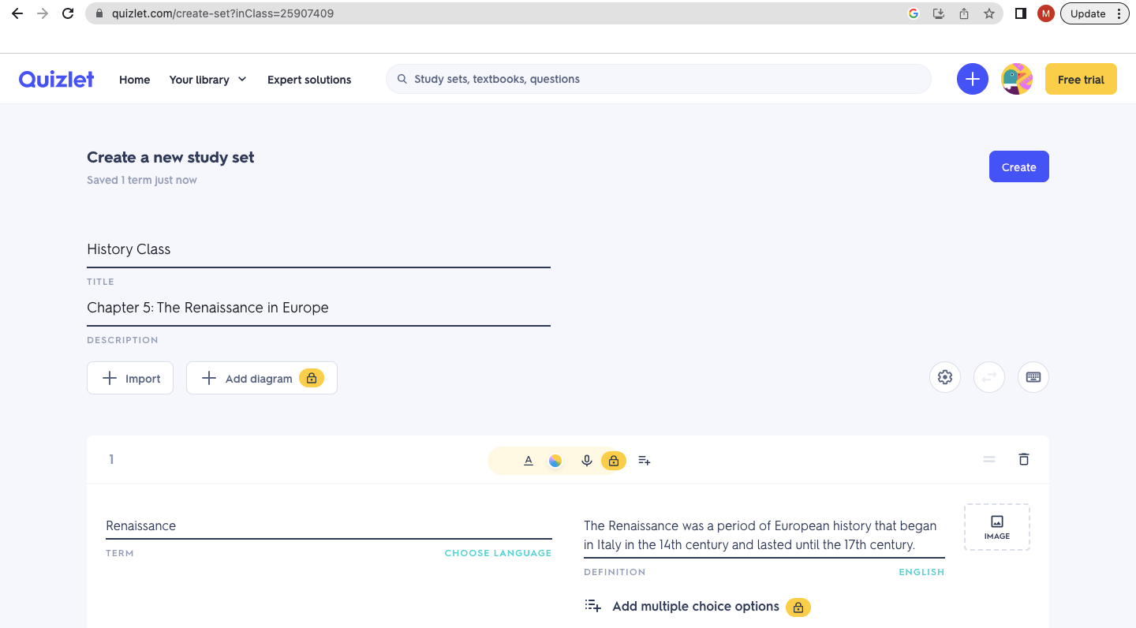
Task: Go to the Home nav item
Action: (x=134, y=80)
